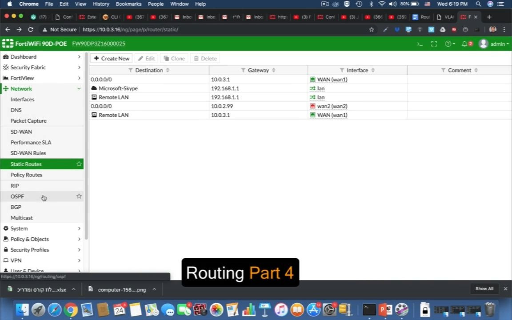Click the filter icon on the Gateway column
This screenshot has width=512, height=320.
coord(243,70)
